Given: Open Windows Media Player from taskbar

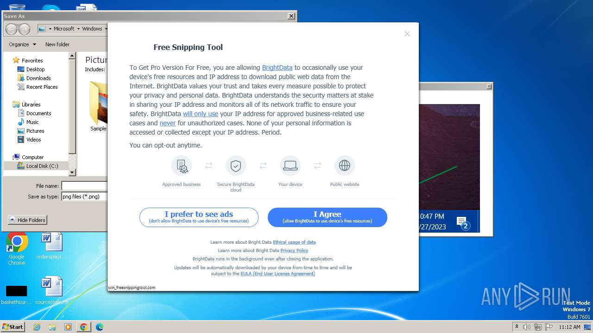Looking at the screenshot, I should click(x=68, y=327).
